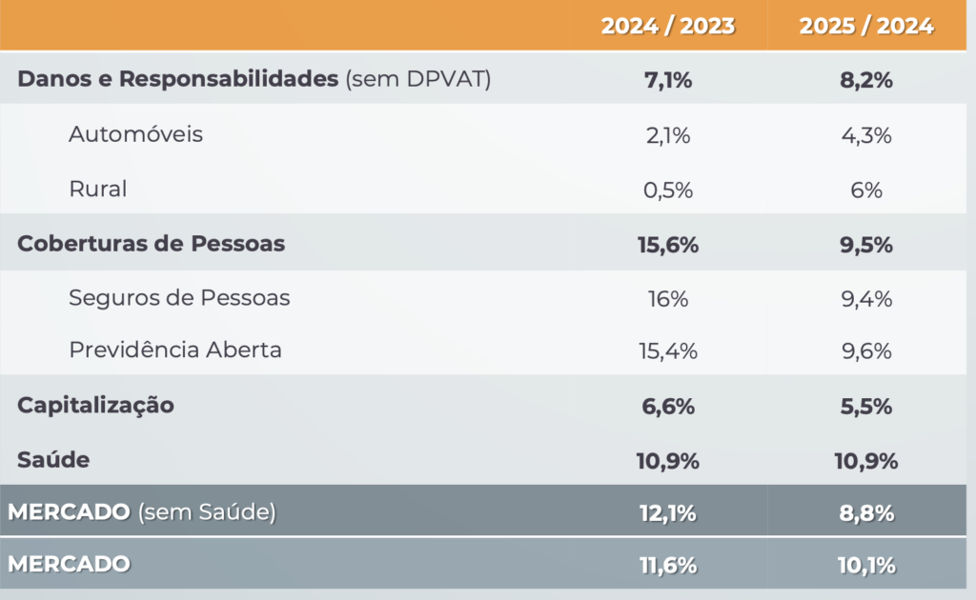
Task: Select the Capitalização row label
Action: 95,405
